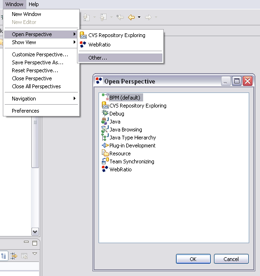
Task: Click the Back navigation arrow in toolbar
Action: [x=131, y=17]
